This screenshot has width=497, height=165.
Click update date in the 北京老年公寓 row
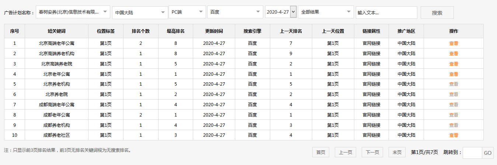pos(214,74)
